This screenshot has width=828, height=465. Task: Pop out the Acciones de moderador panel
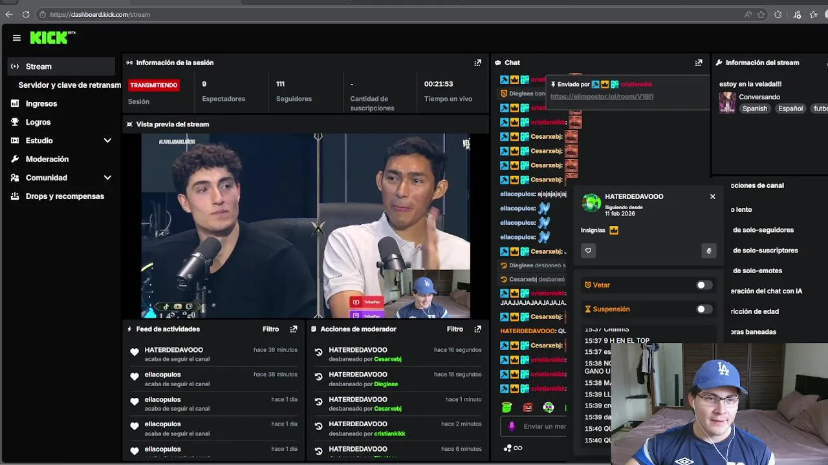pyautogui.click(x=477, y=329)
